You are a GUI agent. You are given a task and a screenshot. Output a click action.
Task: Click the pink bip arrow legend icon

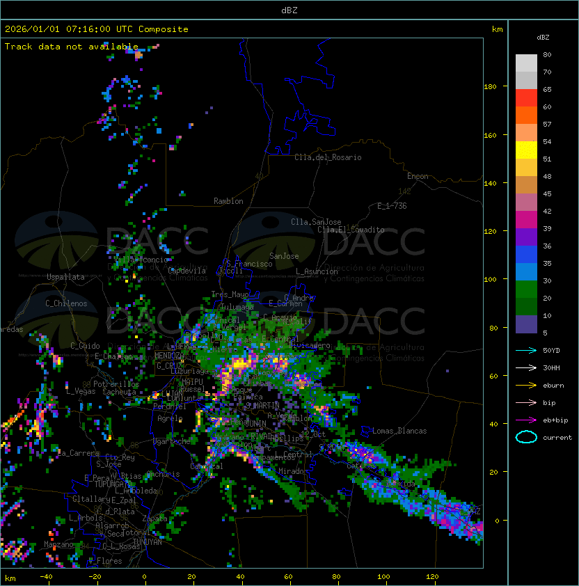[x=526, y=403]
